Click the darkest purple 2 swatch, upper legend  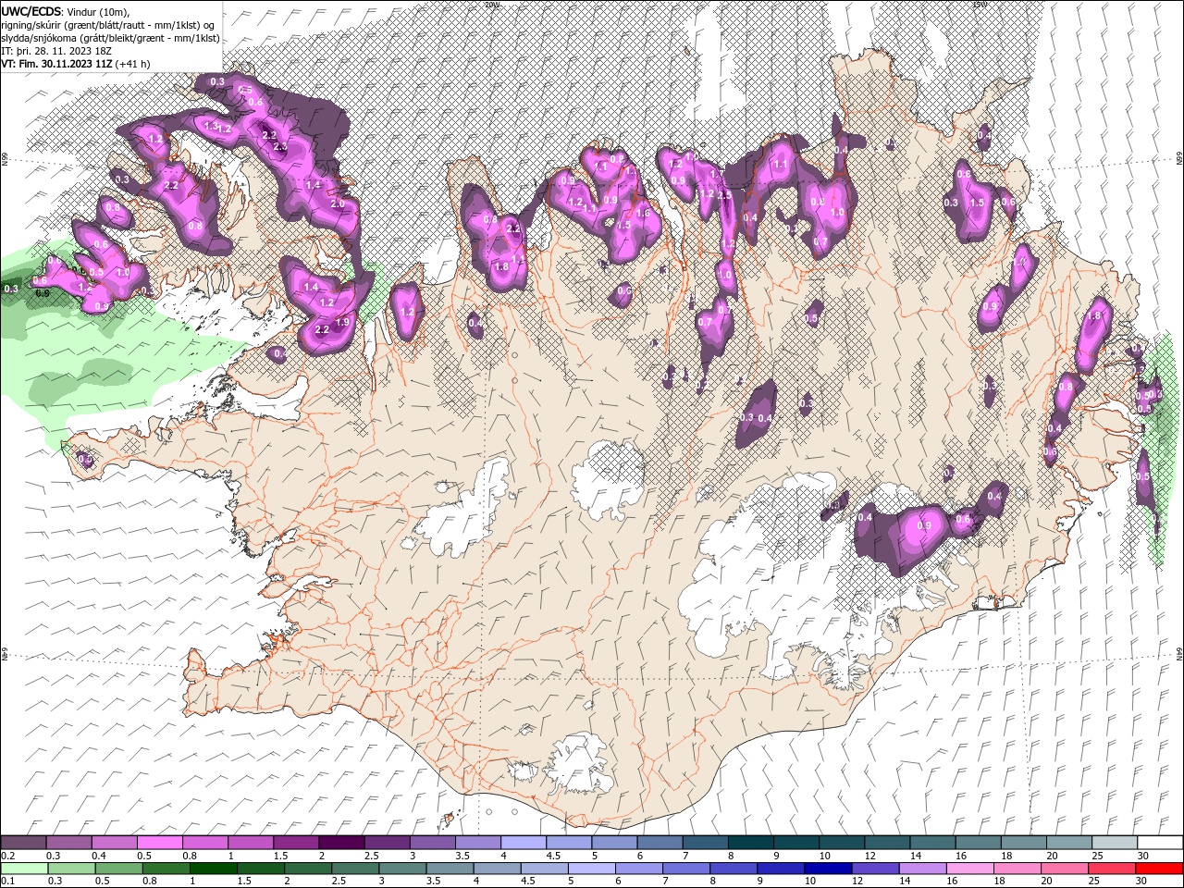point(340,843)
